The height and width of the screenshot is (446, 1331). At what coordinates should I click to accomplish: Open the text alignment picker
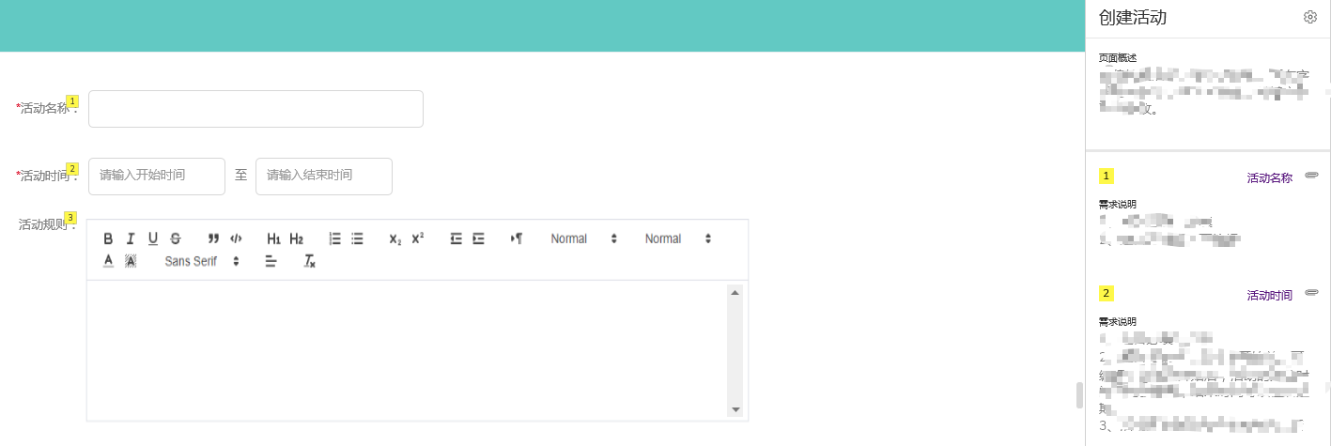[x=271, y=261]
